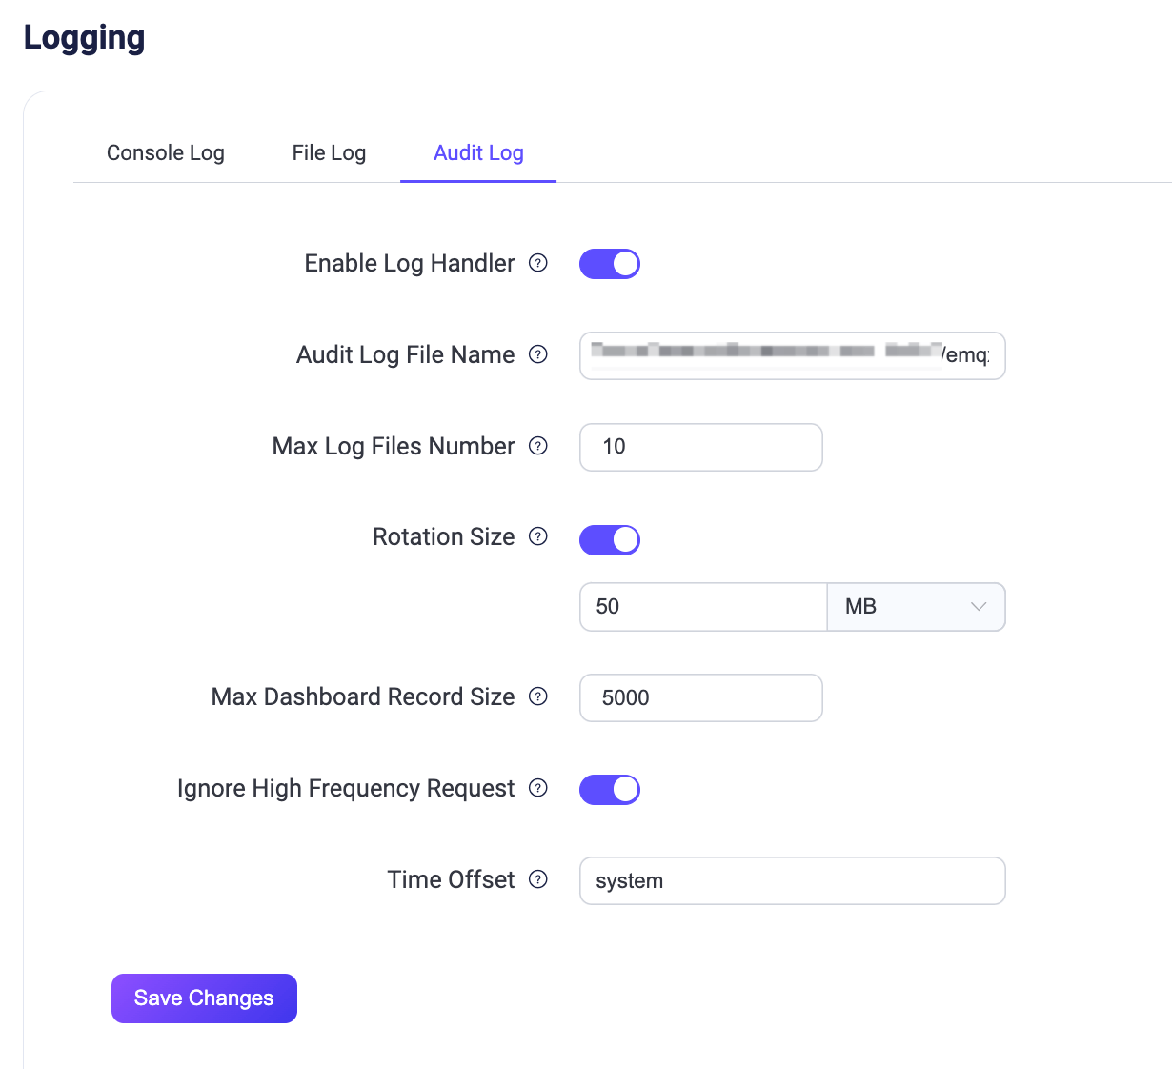
Task: Edit the Max Log Files Number value
Action: [x=700, y=447]
